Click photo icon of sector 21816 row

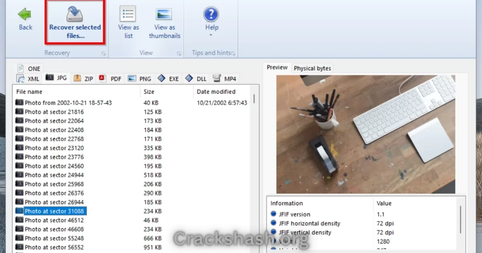point(19,112)
